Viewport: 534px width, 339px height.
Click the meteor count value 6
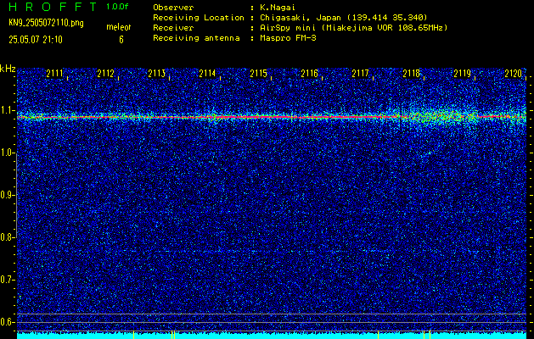click(121, 40)
